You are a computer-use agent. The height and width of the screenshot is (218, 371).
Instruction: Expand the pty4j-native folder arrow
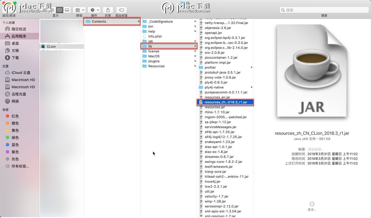click(x=252, y=87)
